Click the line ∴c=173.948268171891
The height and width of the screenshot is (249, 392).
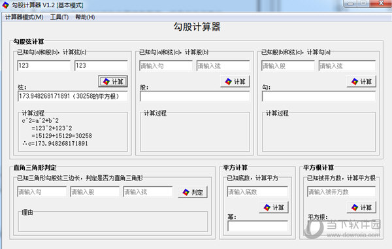tap(55, 144)
